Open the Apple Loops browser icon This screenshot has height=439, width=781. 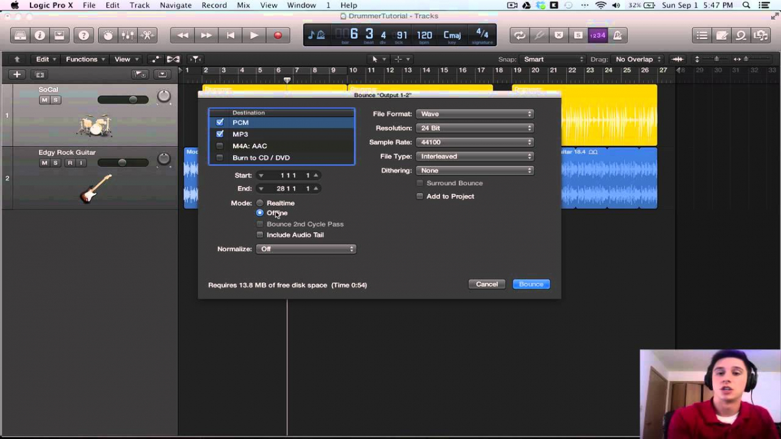(741, 35)
